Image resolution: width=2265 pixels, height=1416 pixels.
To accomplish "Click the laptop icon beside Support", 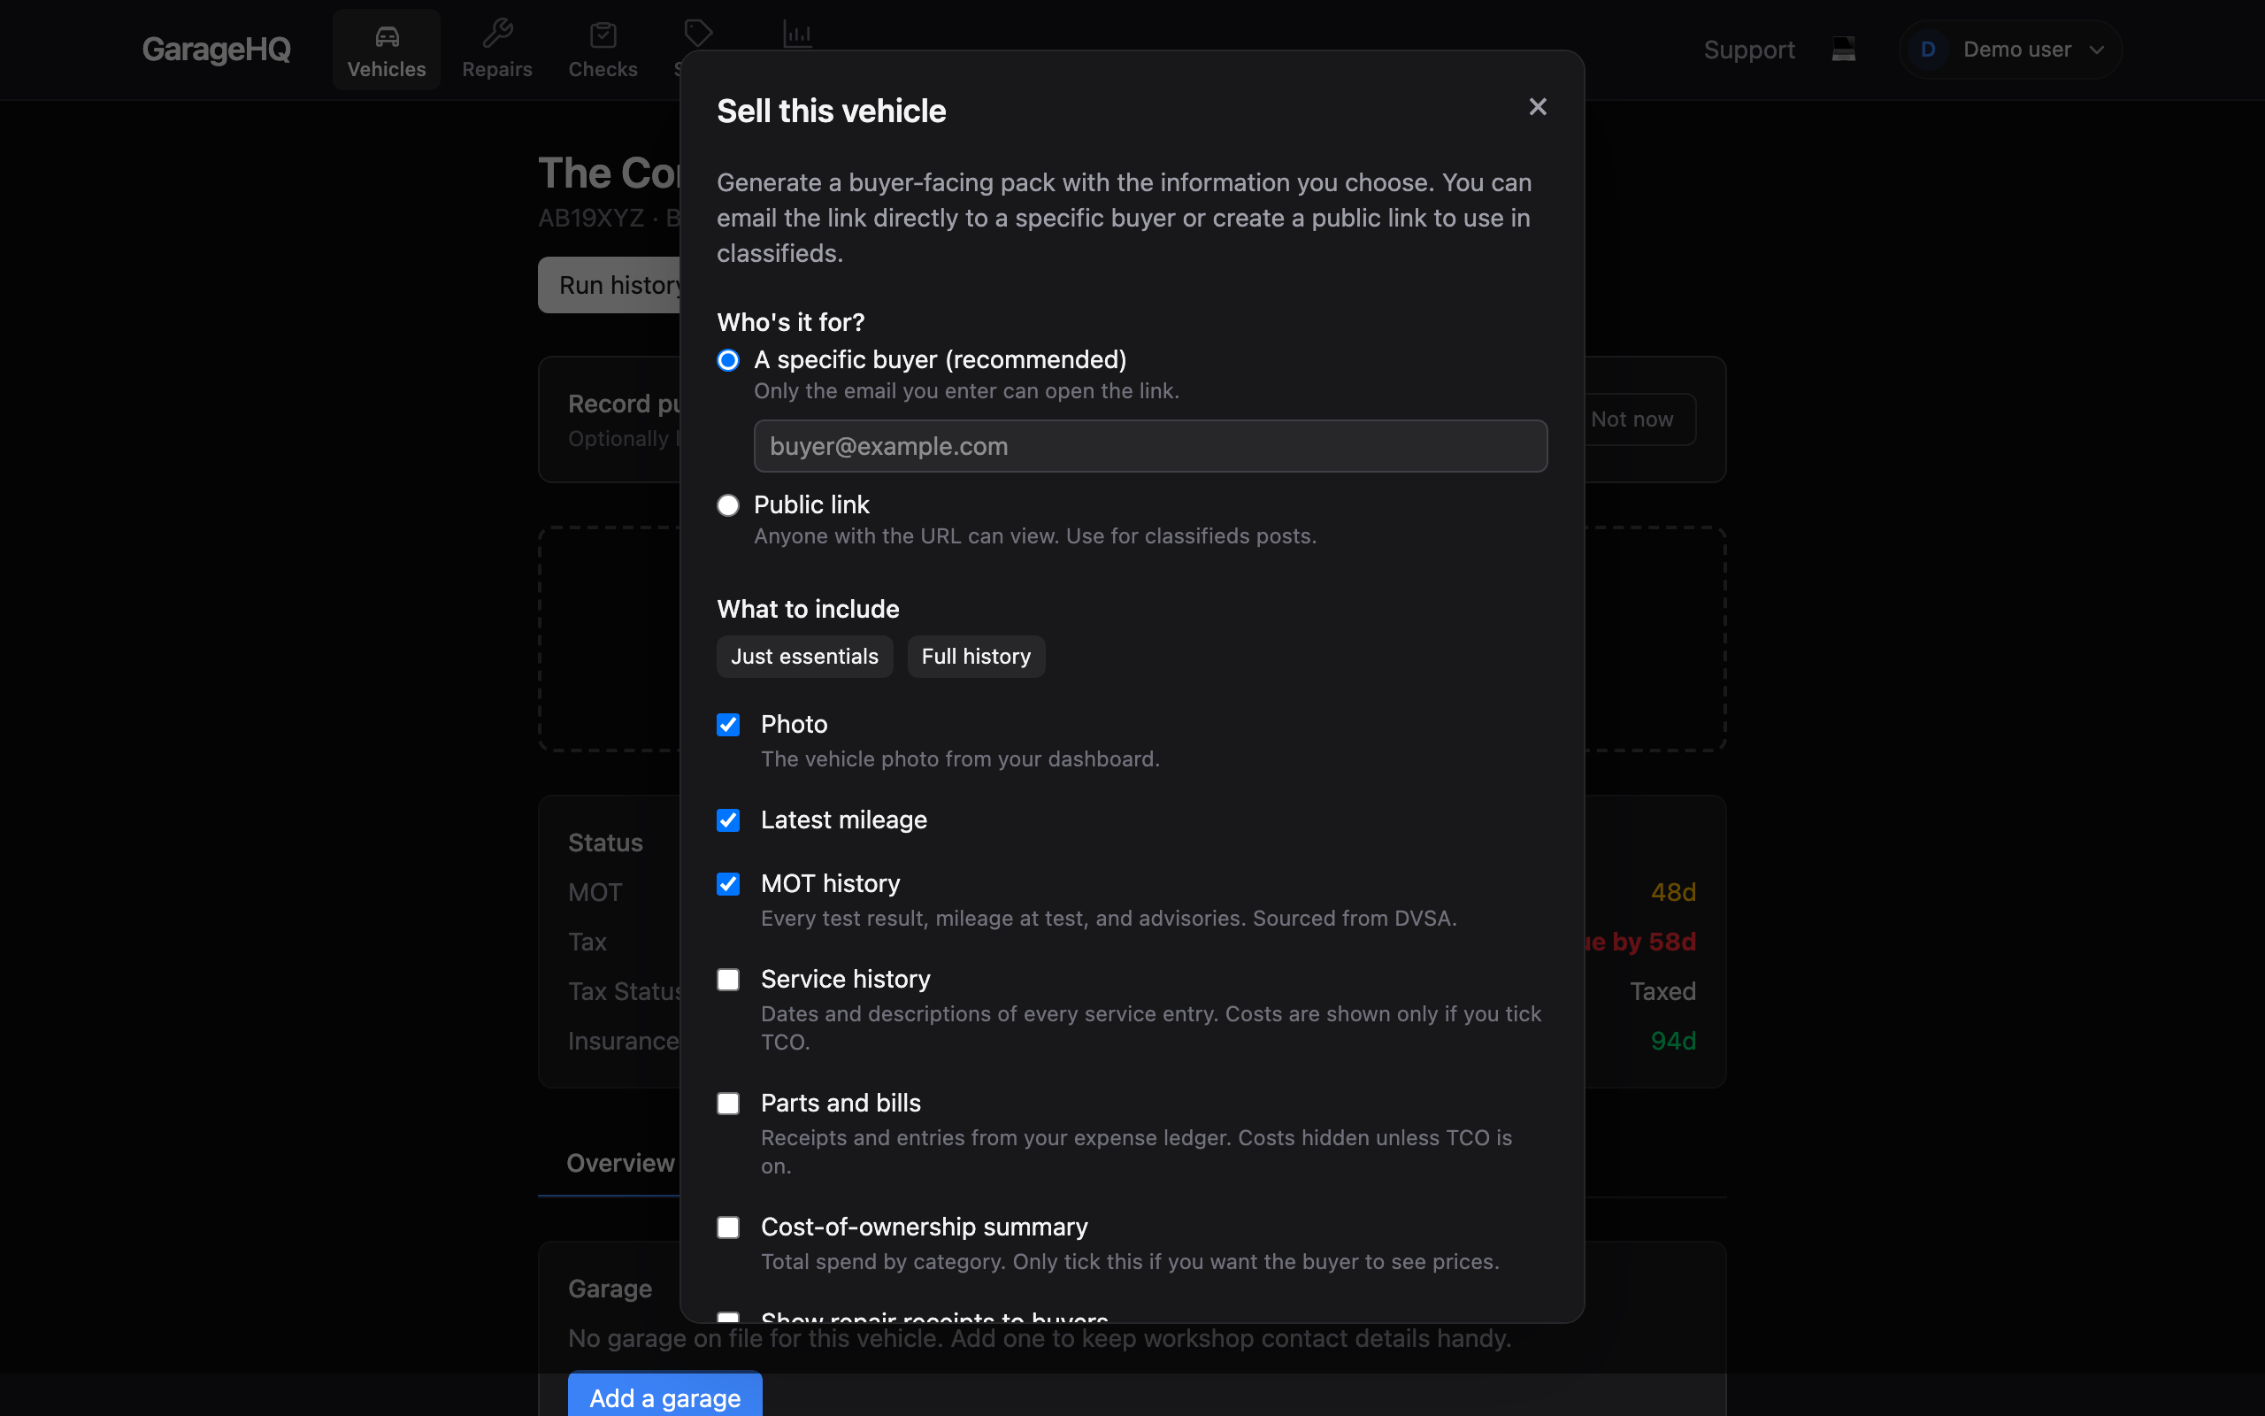I will point(1843,49).
